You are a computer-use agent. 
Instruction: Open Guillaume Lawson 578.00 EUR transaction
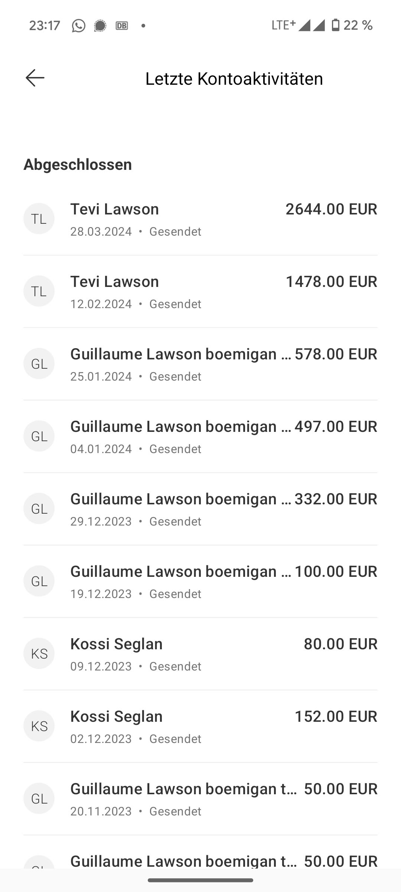pyautogui.click(x=200, y=364)
